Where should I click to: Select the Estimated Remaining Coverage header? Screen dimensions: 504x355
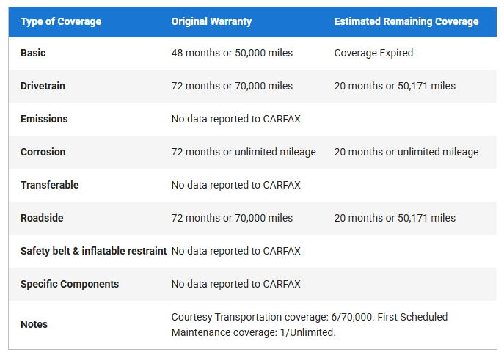point(406,22)
